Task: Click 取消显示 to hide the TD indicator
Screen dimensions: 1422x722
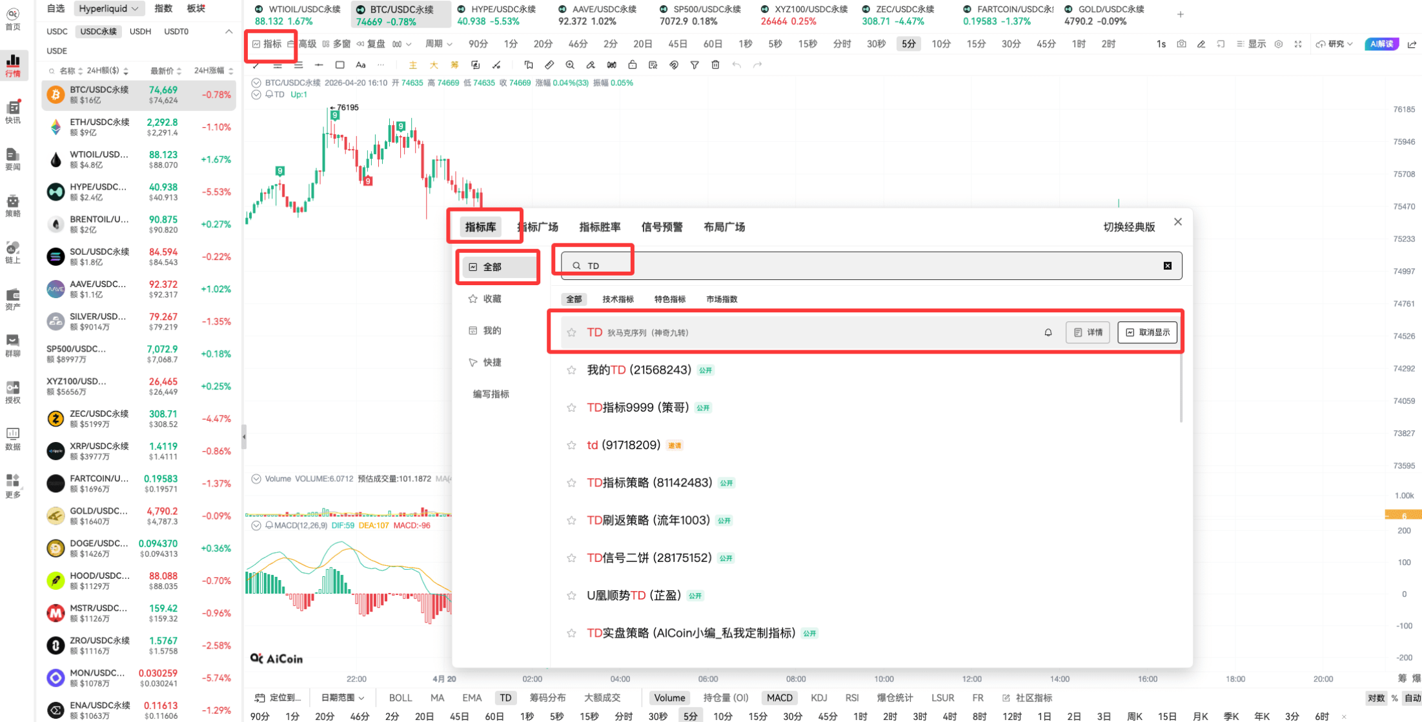Action: click(x=1147, y=332)
